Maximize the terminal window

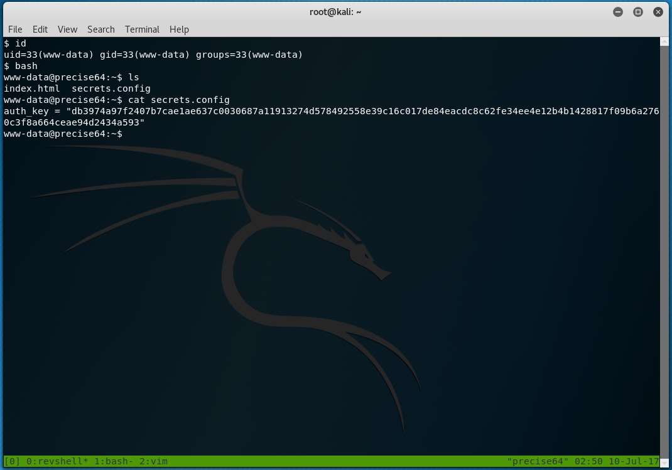638,12
